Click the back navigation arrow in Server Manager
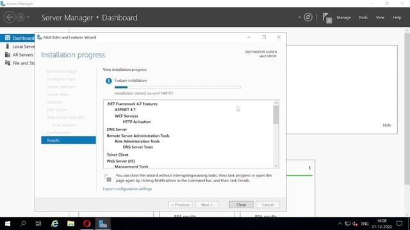 (10, 17)
